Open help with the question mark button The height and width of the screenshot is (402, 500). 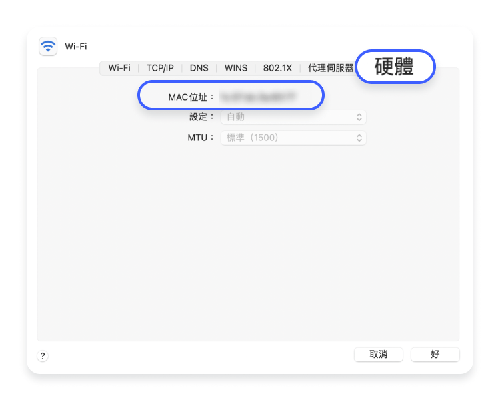[43, 356]
